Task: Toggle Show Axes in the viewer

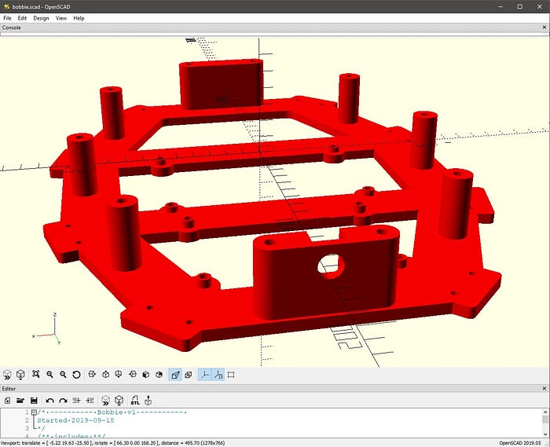Action: (x=205, y=375)
